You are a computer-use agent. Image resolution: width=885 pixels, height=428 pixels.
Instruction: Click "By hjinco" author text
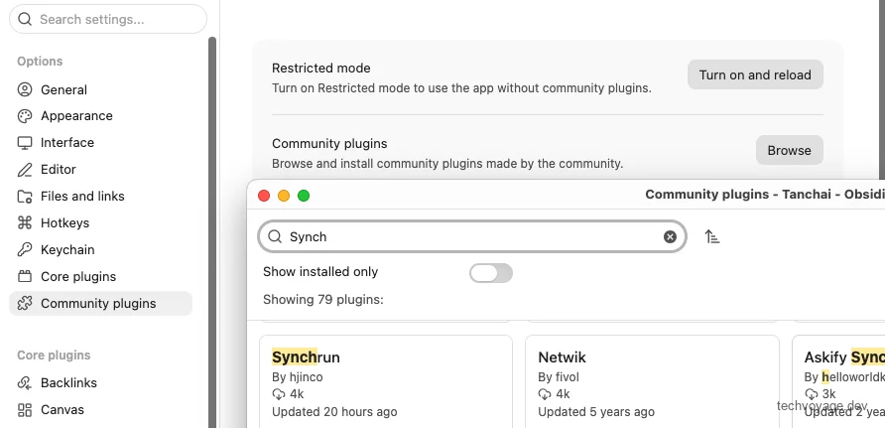click(x=298, y=376)
